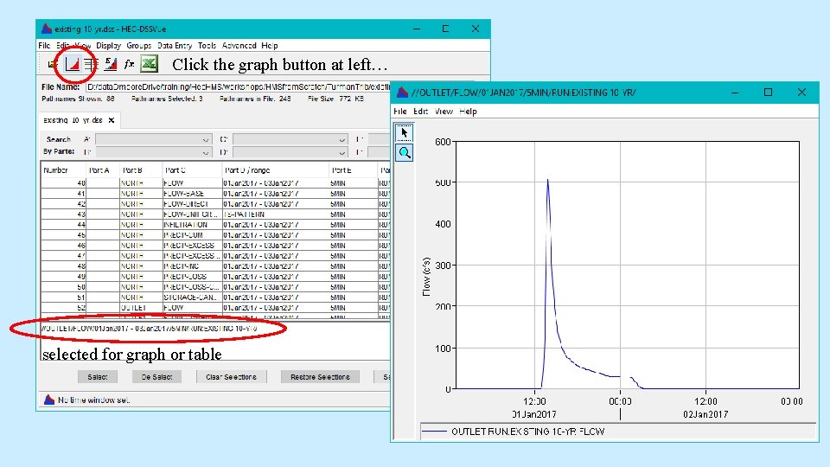
Task: Click the Plot graph toolbar icon
Action: (73, 64)
